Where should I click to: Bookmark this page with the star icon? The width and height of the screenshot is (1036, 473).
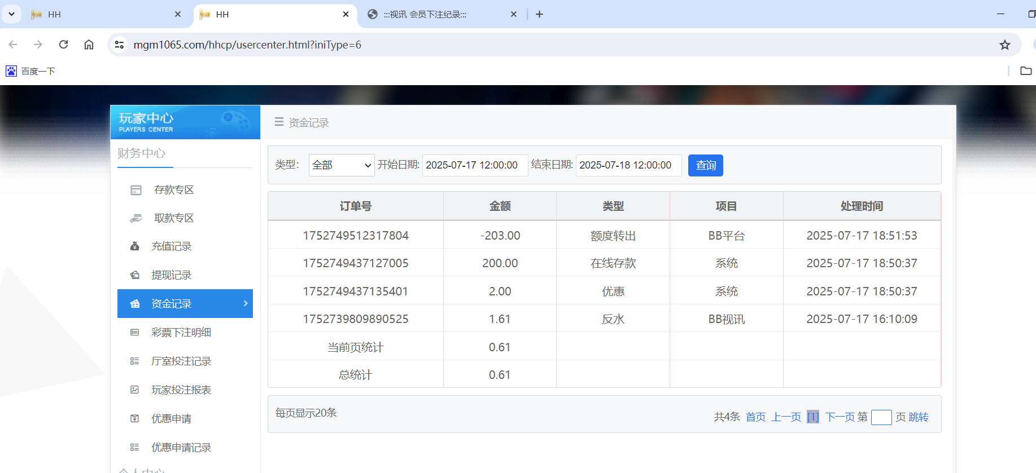[1004, 45]
